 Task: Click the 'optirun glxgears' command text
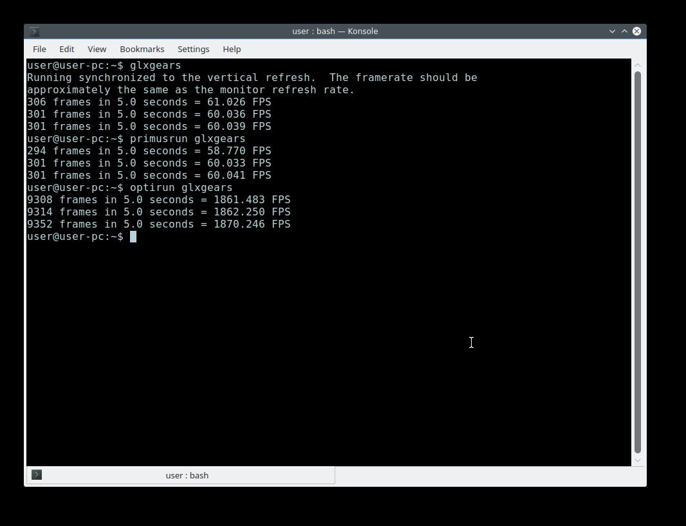point(181,187)
